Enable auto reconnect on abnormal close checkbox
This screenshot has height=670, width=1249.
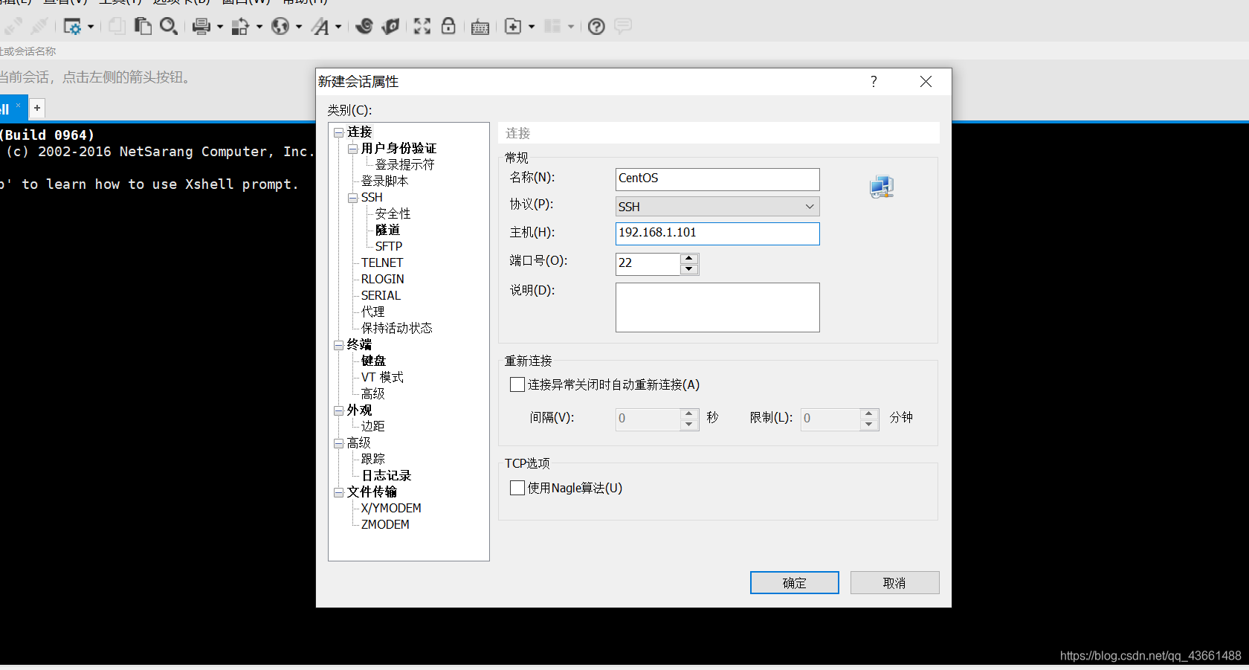tap(517, 384)
